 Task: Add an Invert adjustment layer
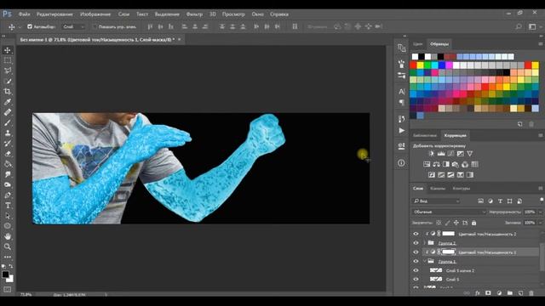tap(432, 175)
